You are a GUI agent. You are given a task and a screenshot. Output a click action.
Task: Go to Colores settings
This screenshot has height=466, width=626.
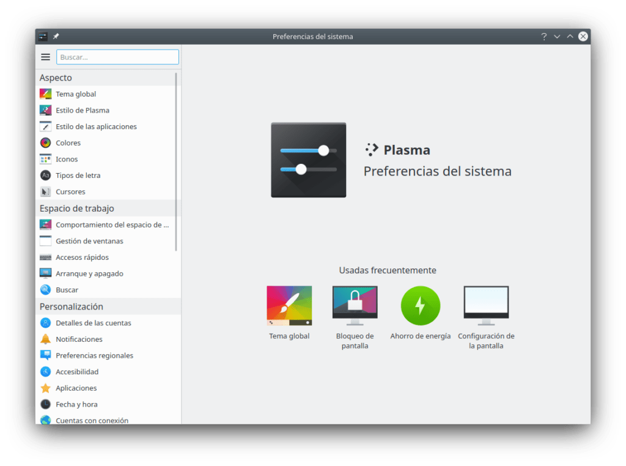pyautogui.click(x=68, y=143)
